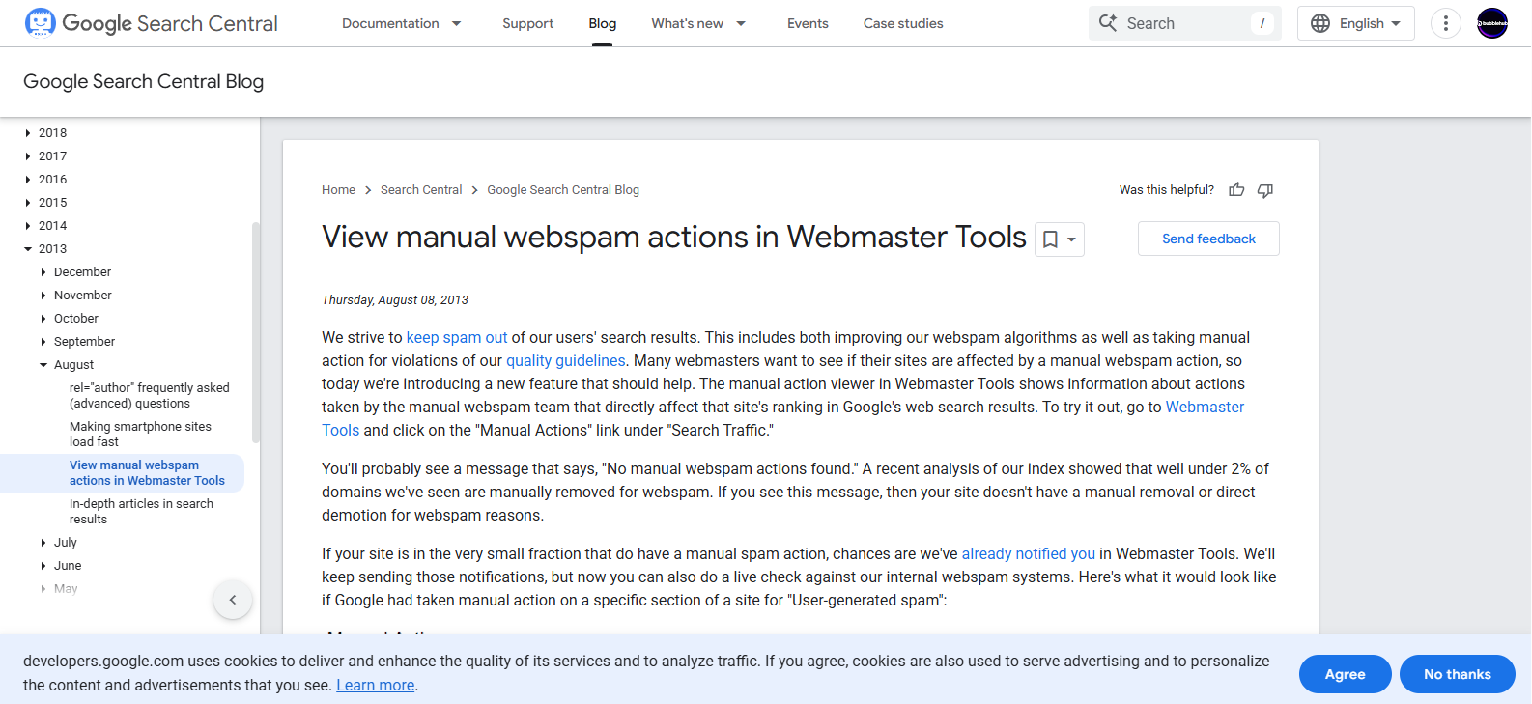Expand the September month

click(x=43, y=342)
